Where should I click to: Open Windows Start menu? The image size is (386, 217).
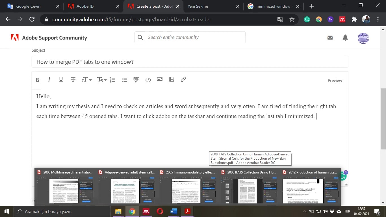[x=7, y=211]
